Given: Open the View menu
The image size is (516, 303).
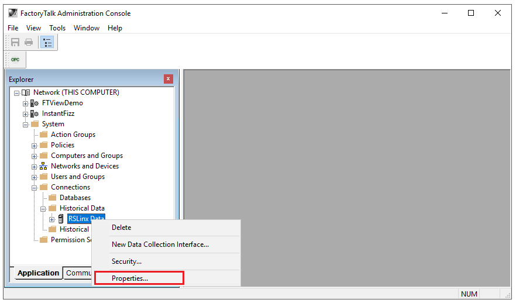Looking at the screenshot, I should (x=33, y=28).
